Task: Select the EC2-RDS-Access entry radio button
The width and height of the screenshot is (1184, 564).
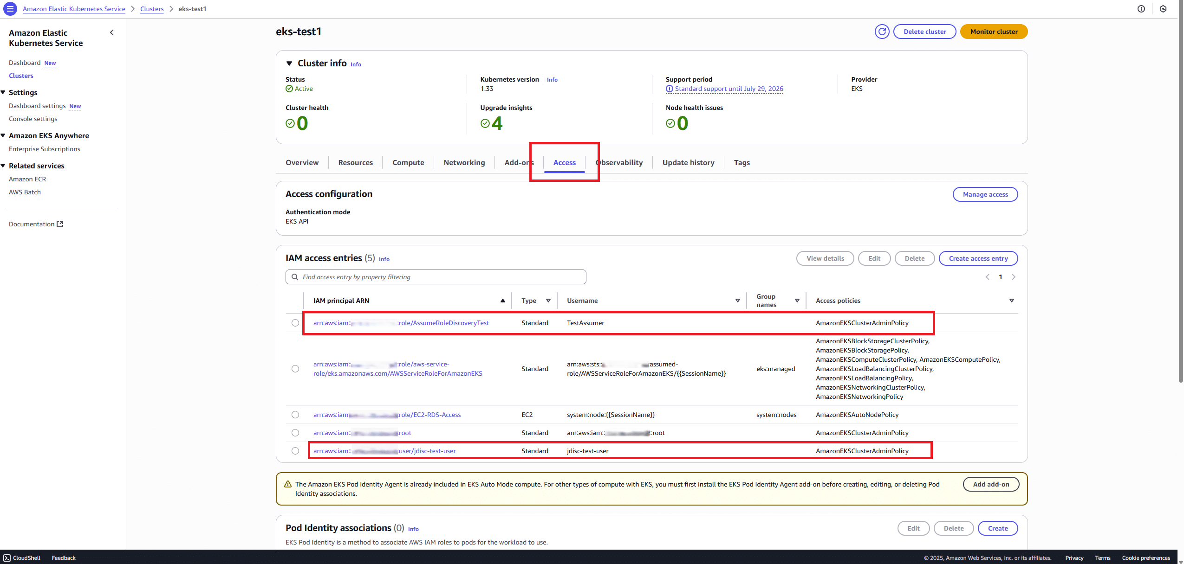Action: [295, 414]
